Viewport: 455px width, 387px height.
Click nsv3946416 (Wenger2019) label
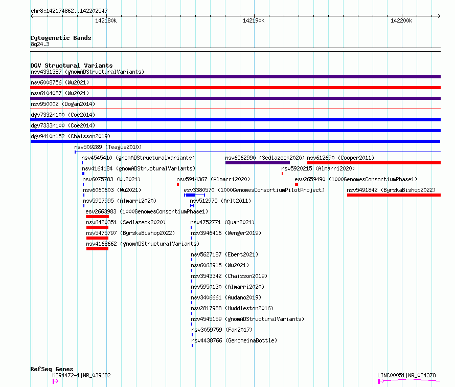coord(226,233)
